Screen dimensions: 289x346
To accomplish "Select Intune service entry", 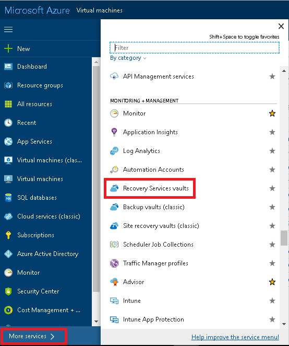I will [131, 301].
